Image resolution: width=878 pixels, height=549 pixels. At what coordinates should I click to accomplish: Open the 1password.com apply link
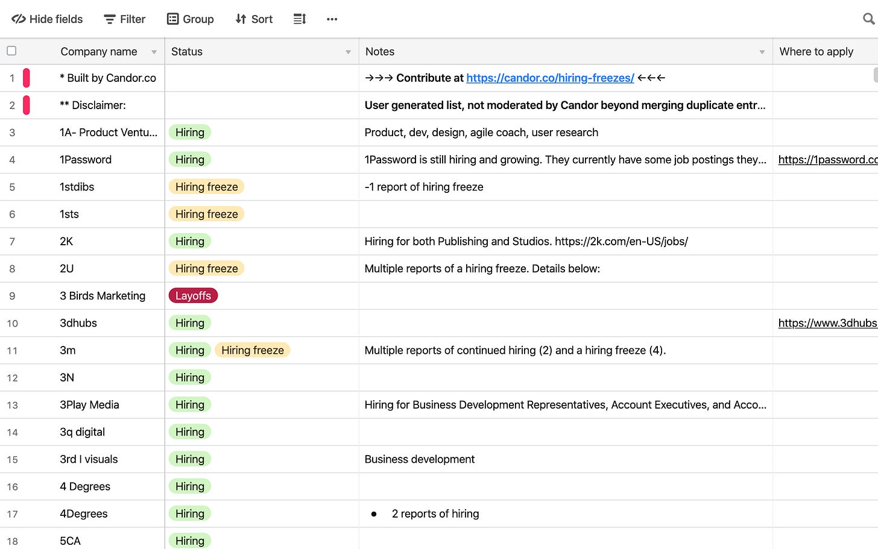coord(827,160)
